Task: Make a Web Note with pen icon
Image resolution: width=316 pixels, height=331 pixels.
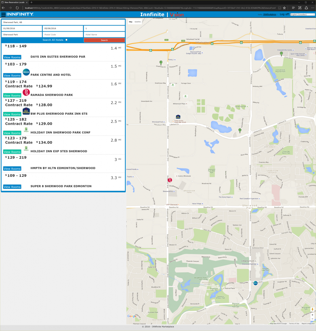Action: (x=300, y=8)
